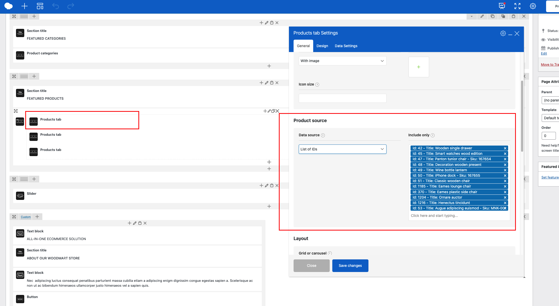559x306 pixels.
Task: Remove Henectus tincidunt token
Action: [505, 203]
